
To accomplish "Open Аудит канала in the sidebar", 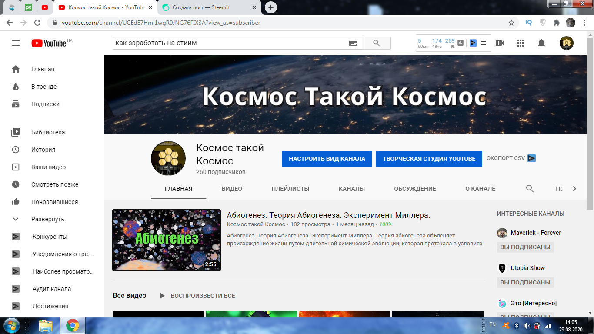I will point(52,289).
